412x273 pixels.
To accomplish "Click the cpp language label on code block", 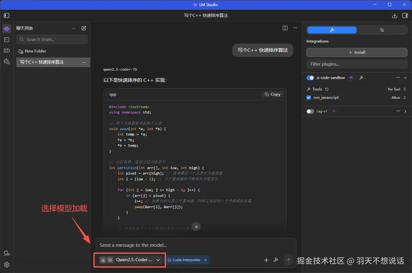I will (113, 94).
